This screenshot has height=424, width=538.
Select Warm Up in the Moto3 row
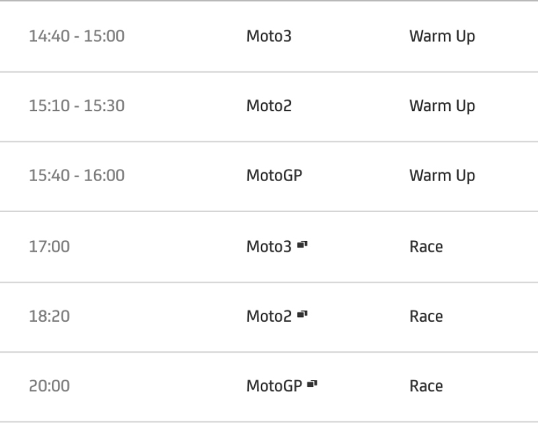(x=442, y=36)
